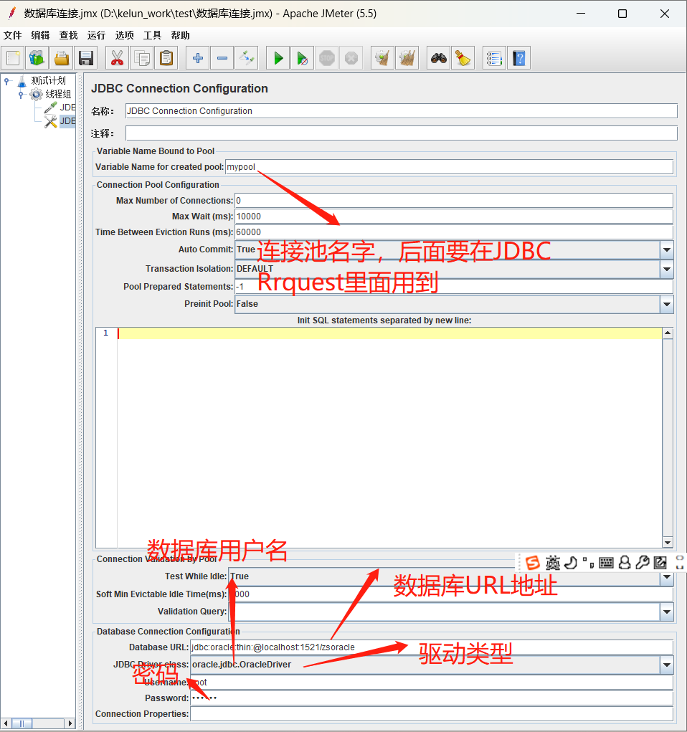The height and width of the screenshot is (732, 687).
Task: Open the Auto Commit dropdown
Action: (667, 249)
